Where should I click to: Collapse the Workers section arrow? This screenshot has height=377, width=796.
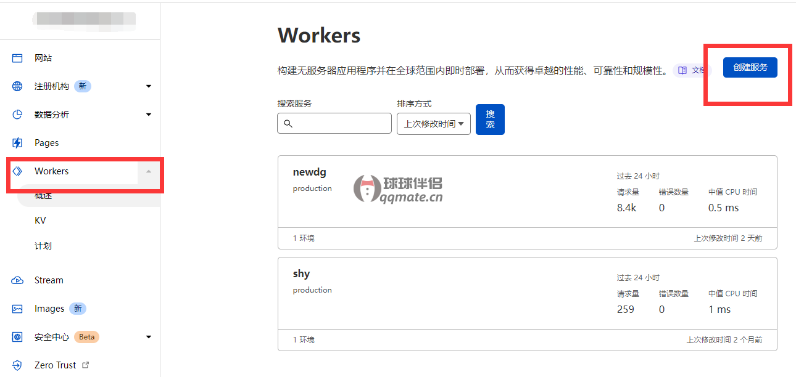click(149, 171)
